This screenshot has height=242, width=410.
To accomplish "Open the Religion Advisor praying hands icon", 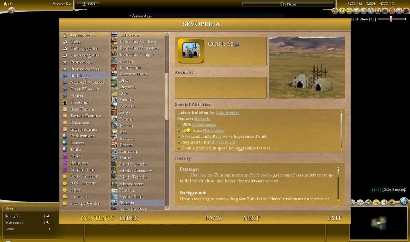I will 378,11.
